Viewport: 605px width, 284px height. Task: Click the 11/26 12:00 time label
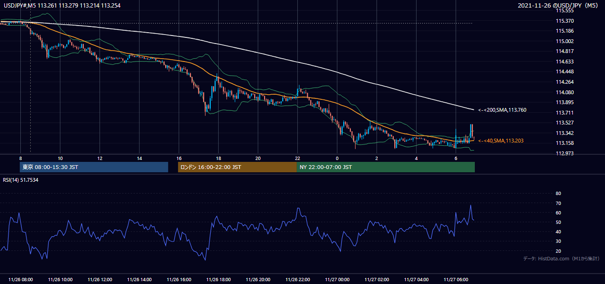100,280
